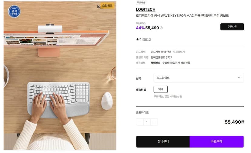Decrease quantity with the minus button

click(x=139, y=122)
